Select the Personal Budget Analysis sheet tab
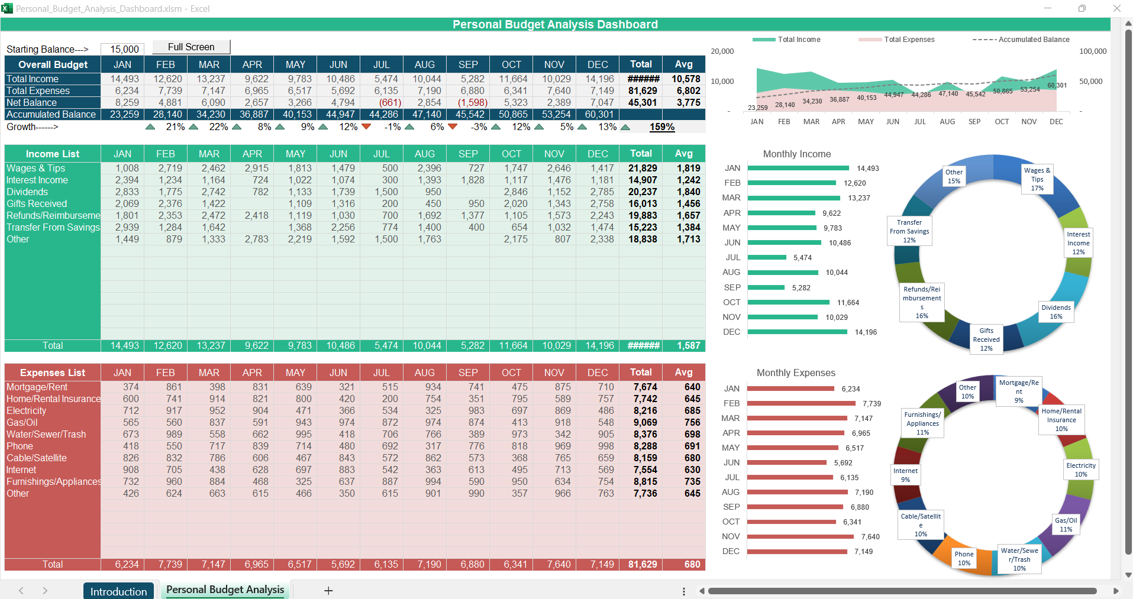 point(225,590)
